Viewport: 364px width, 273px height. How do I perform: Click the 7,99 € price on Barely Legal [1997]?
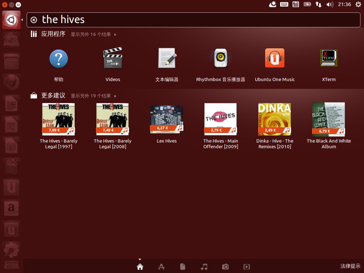point(54,130)
